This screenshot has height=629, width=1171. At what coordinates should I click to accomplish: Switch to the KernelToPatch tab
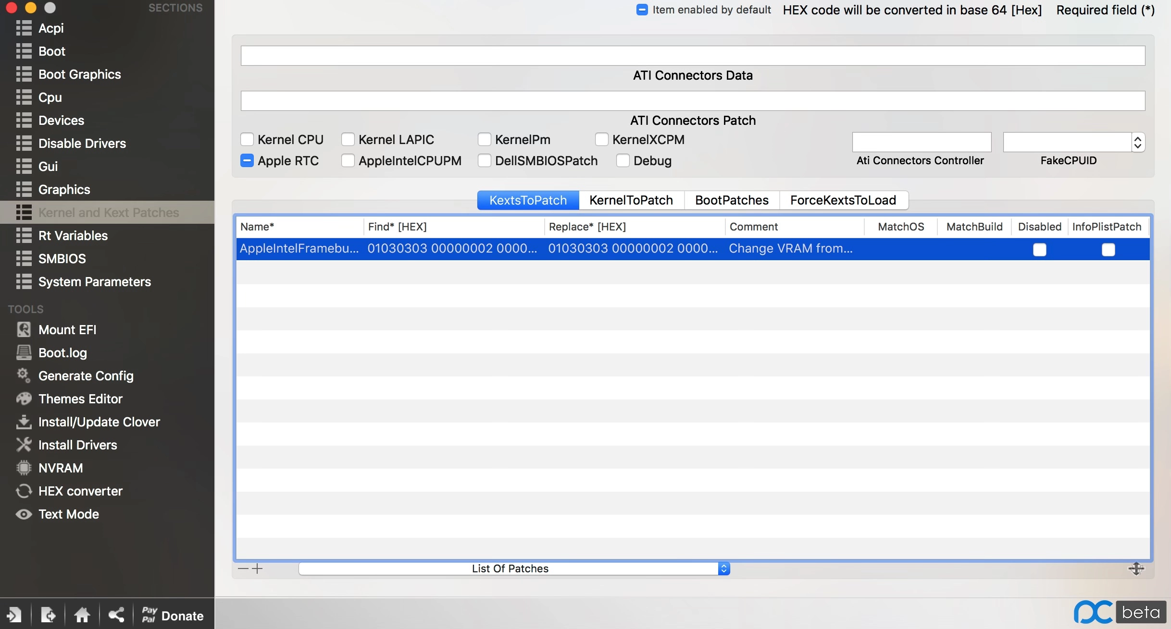(x=631, y=200)
